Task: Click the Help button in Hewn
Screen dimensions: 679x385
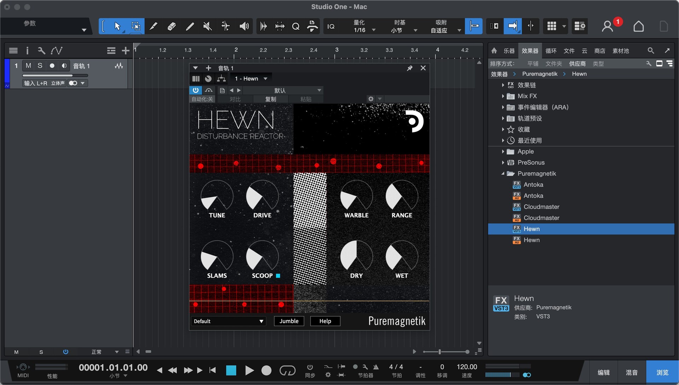Action: point(325,321)
